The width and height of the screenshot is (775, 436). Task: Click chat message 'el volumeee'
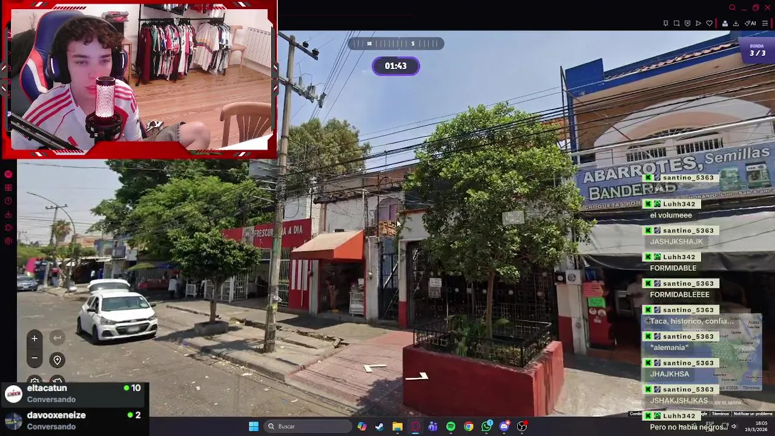click(671, 215)
